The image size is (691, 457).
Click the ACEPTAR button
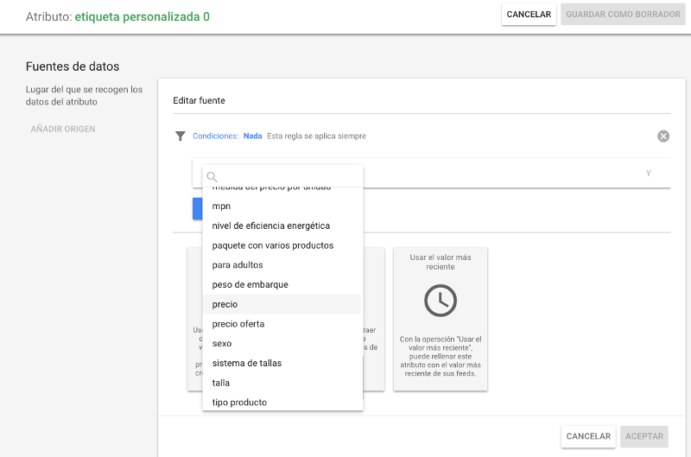tap(644, 436)
